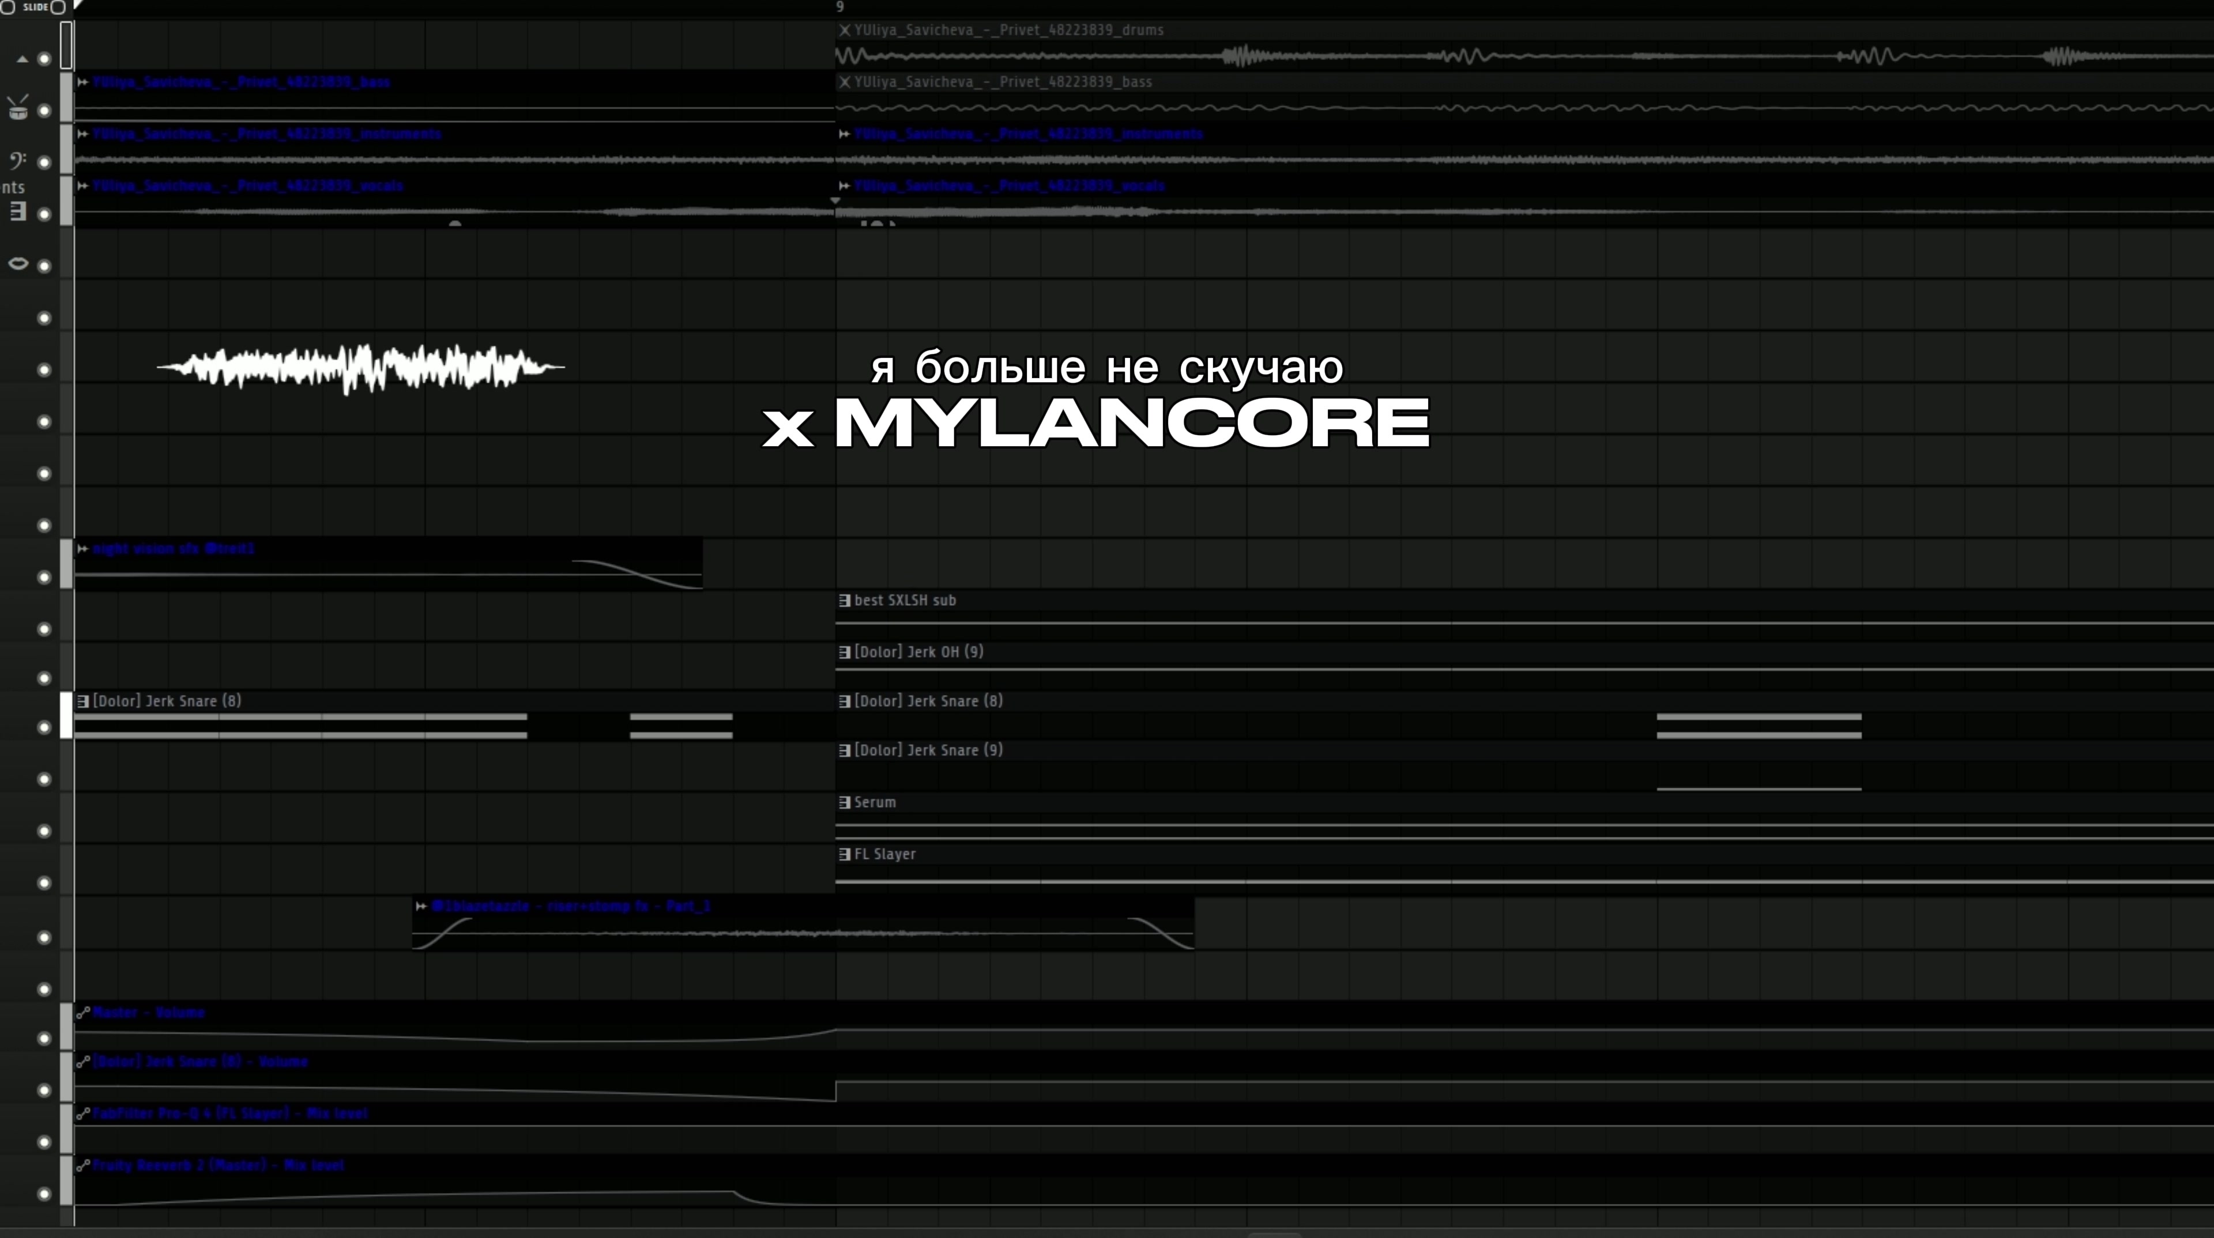Image resolution: width=2214 pixels, height=1238 pixels.
Task: Click the pattern icon beside FL Slayer
Action: point(844,854)
